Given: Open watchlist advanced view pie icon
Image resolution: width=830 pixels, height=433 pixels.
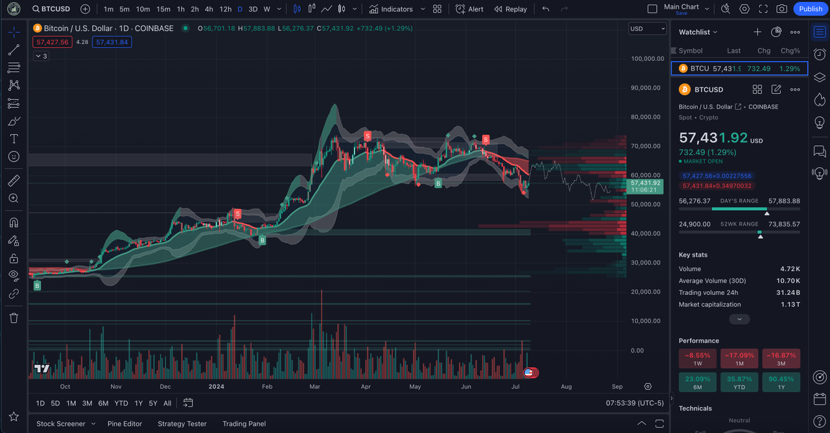Looking at the screenshot, I should [x=776, y=32].
